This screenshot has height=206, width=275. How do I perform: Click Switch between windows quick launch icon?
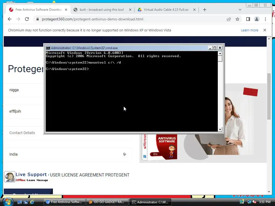[26, 202]
